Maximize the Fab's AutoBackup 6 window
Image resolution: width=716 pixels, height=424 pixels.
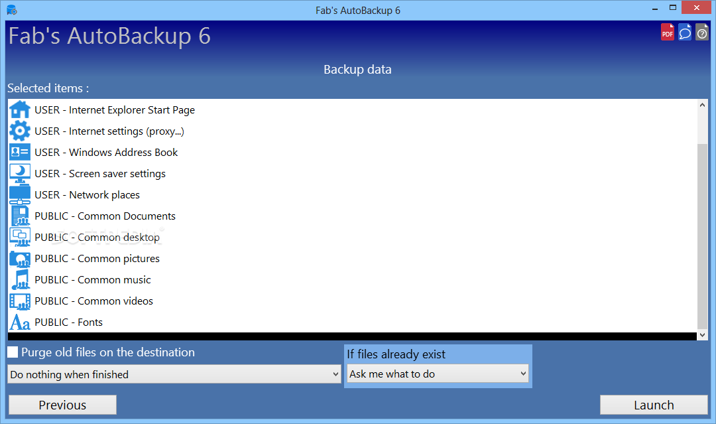(673, 8)
